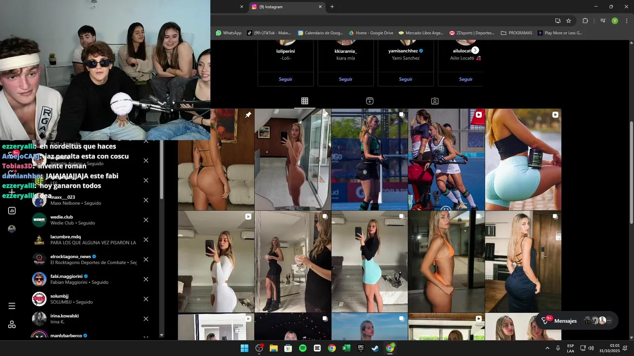Open Calendario de Google bookmark
Image resolution: width=634 pixels, height=356 pixels.
[319, 33]
